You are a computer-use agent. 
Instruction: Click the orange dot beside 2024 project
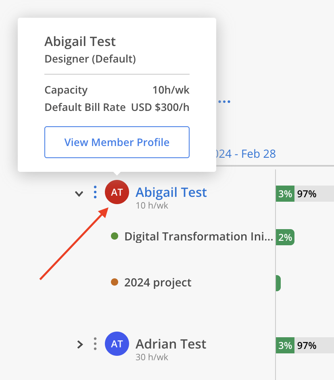point(115,282)
